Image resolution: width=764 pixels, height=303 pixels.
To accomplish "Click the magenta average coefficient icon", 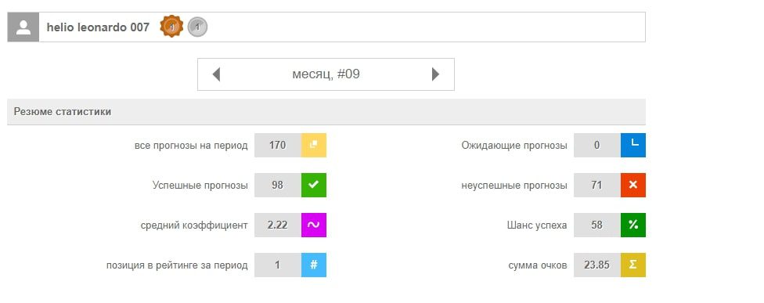I will (x=314, y=225).
